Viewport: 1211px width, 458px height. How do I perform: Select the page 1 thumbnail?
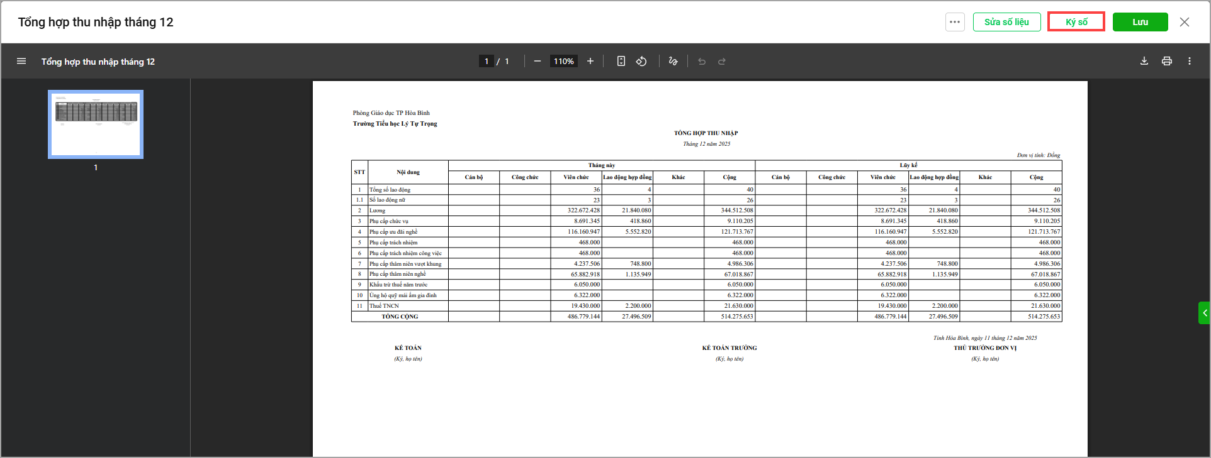(x=96, y=124)
